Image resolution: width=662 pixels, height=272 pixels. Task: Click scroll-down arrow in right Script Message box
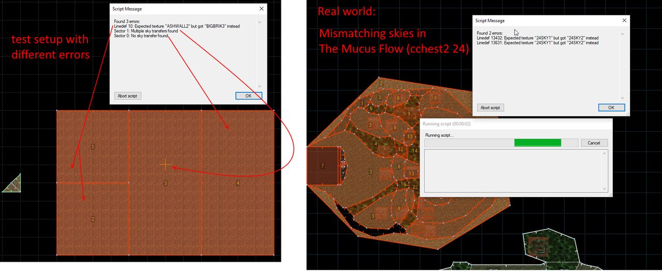pos(622,97)
